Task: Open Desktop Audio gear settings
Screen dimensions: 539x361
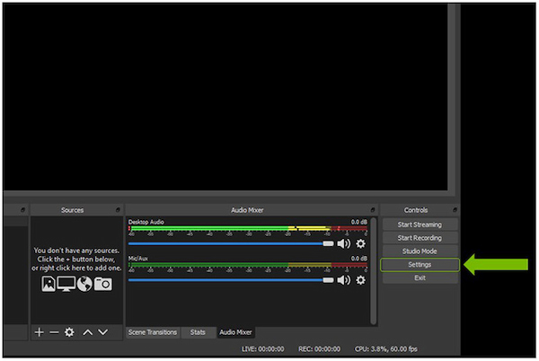Action: pyautogui.click(x=360, y=244)
